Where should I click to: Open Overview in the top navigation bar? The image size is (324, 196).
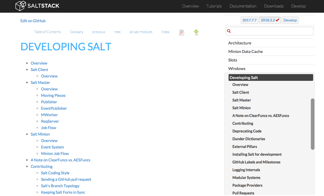(x=190, y=6)
